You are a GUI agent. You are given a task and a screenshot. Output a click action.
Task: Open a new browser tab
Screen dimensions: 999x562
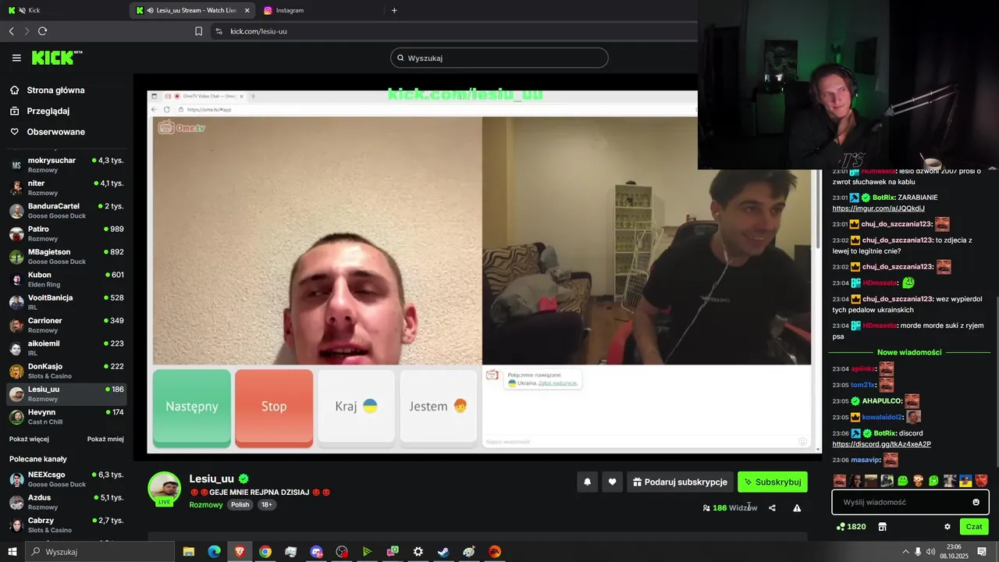(x=394, y=10)
